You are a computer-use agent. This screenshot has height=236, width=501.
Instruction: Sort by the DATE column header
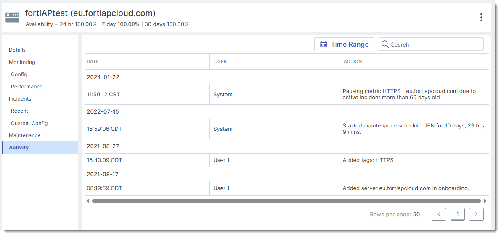pyautogui.click(x=93, y=61)
